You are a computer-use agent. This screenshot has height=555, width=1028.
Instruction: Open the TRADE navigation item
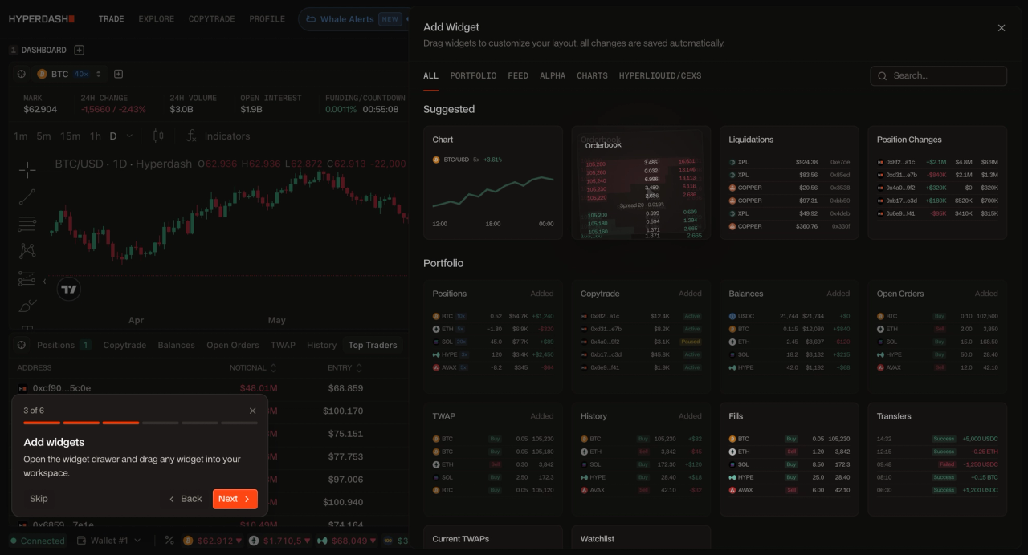(x=111, y=18)
